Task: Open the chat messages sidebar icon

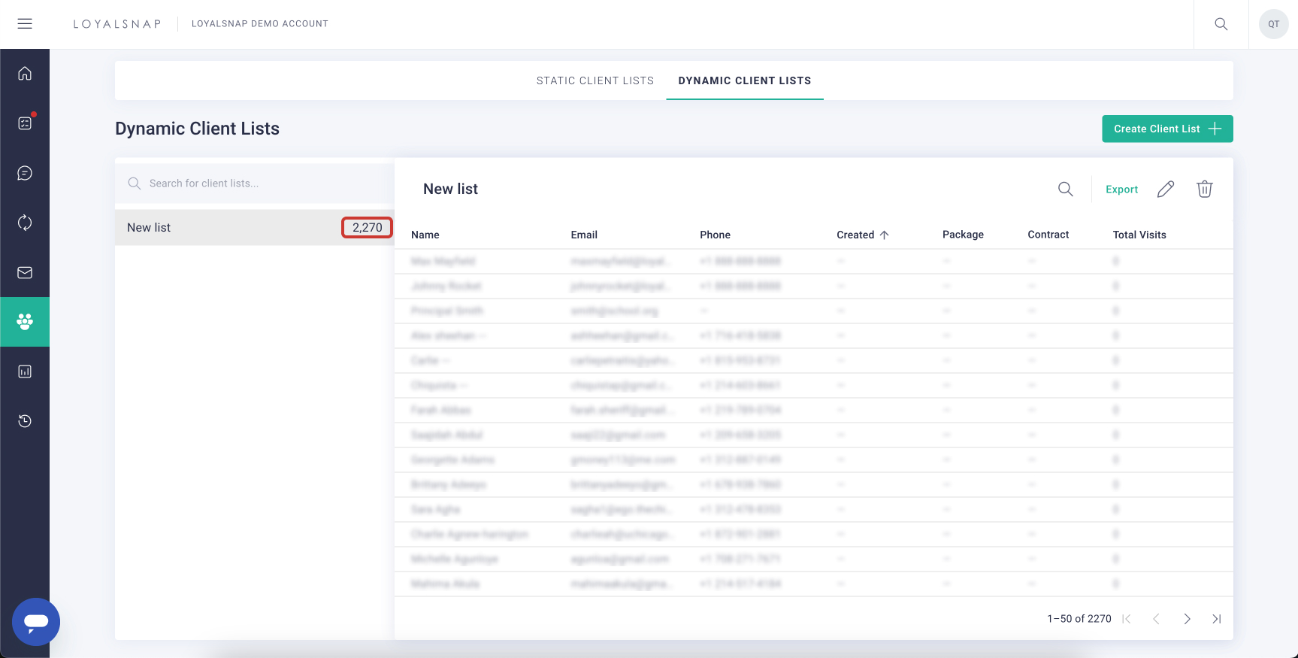Action: click(25, 173)
